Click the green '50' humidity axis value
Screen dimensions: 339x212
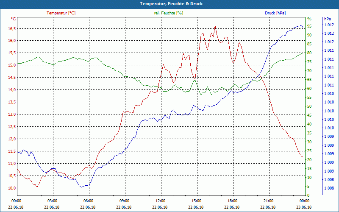pos(309,106)
